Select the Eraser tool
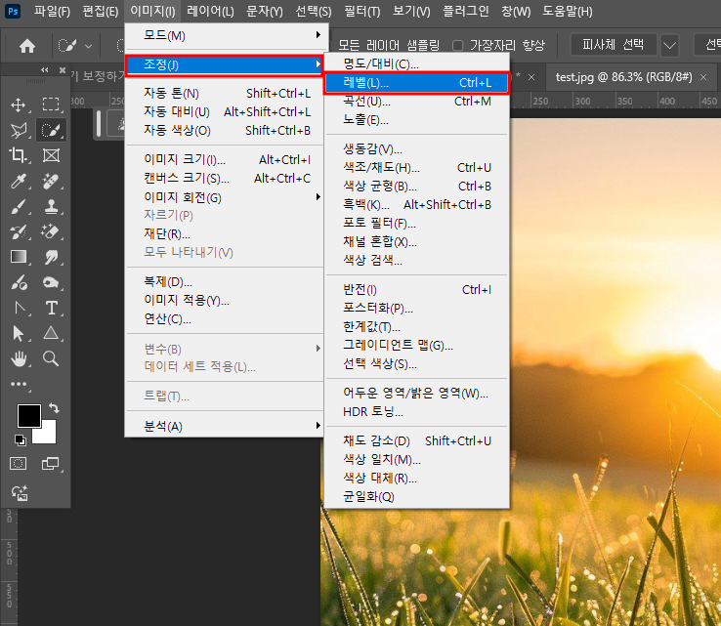This screenshot has width=721, height=626. pos(51,231)
